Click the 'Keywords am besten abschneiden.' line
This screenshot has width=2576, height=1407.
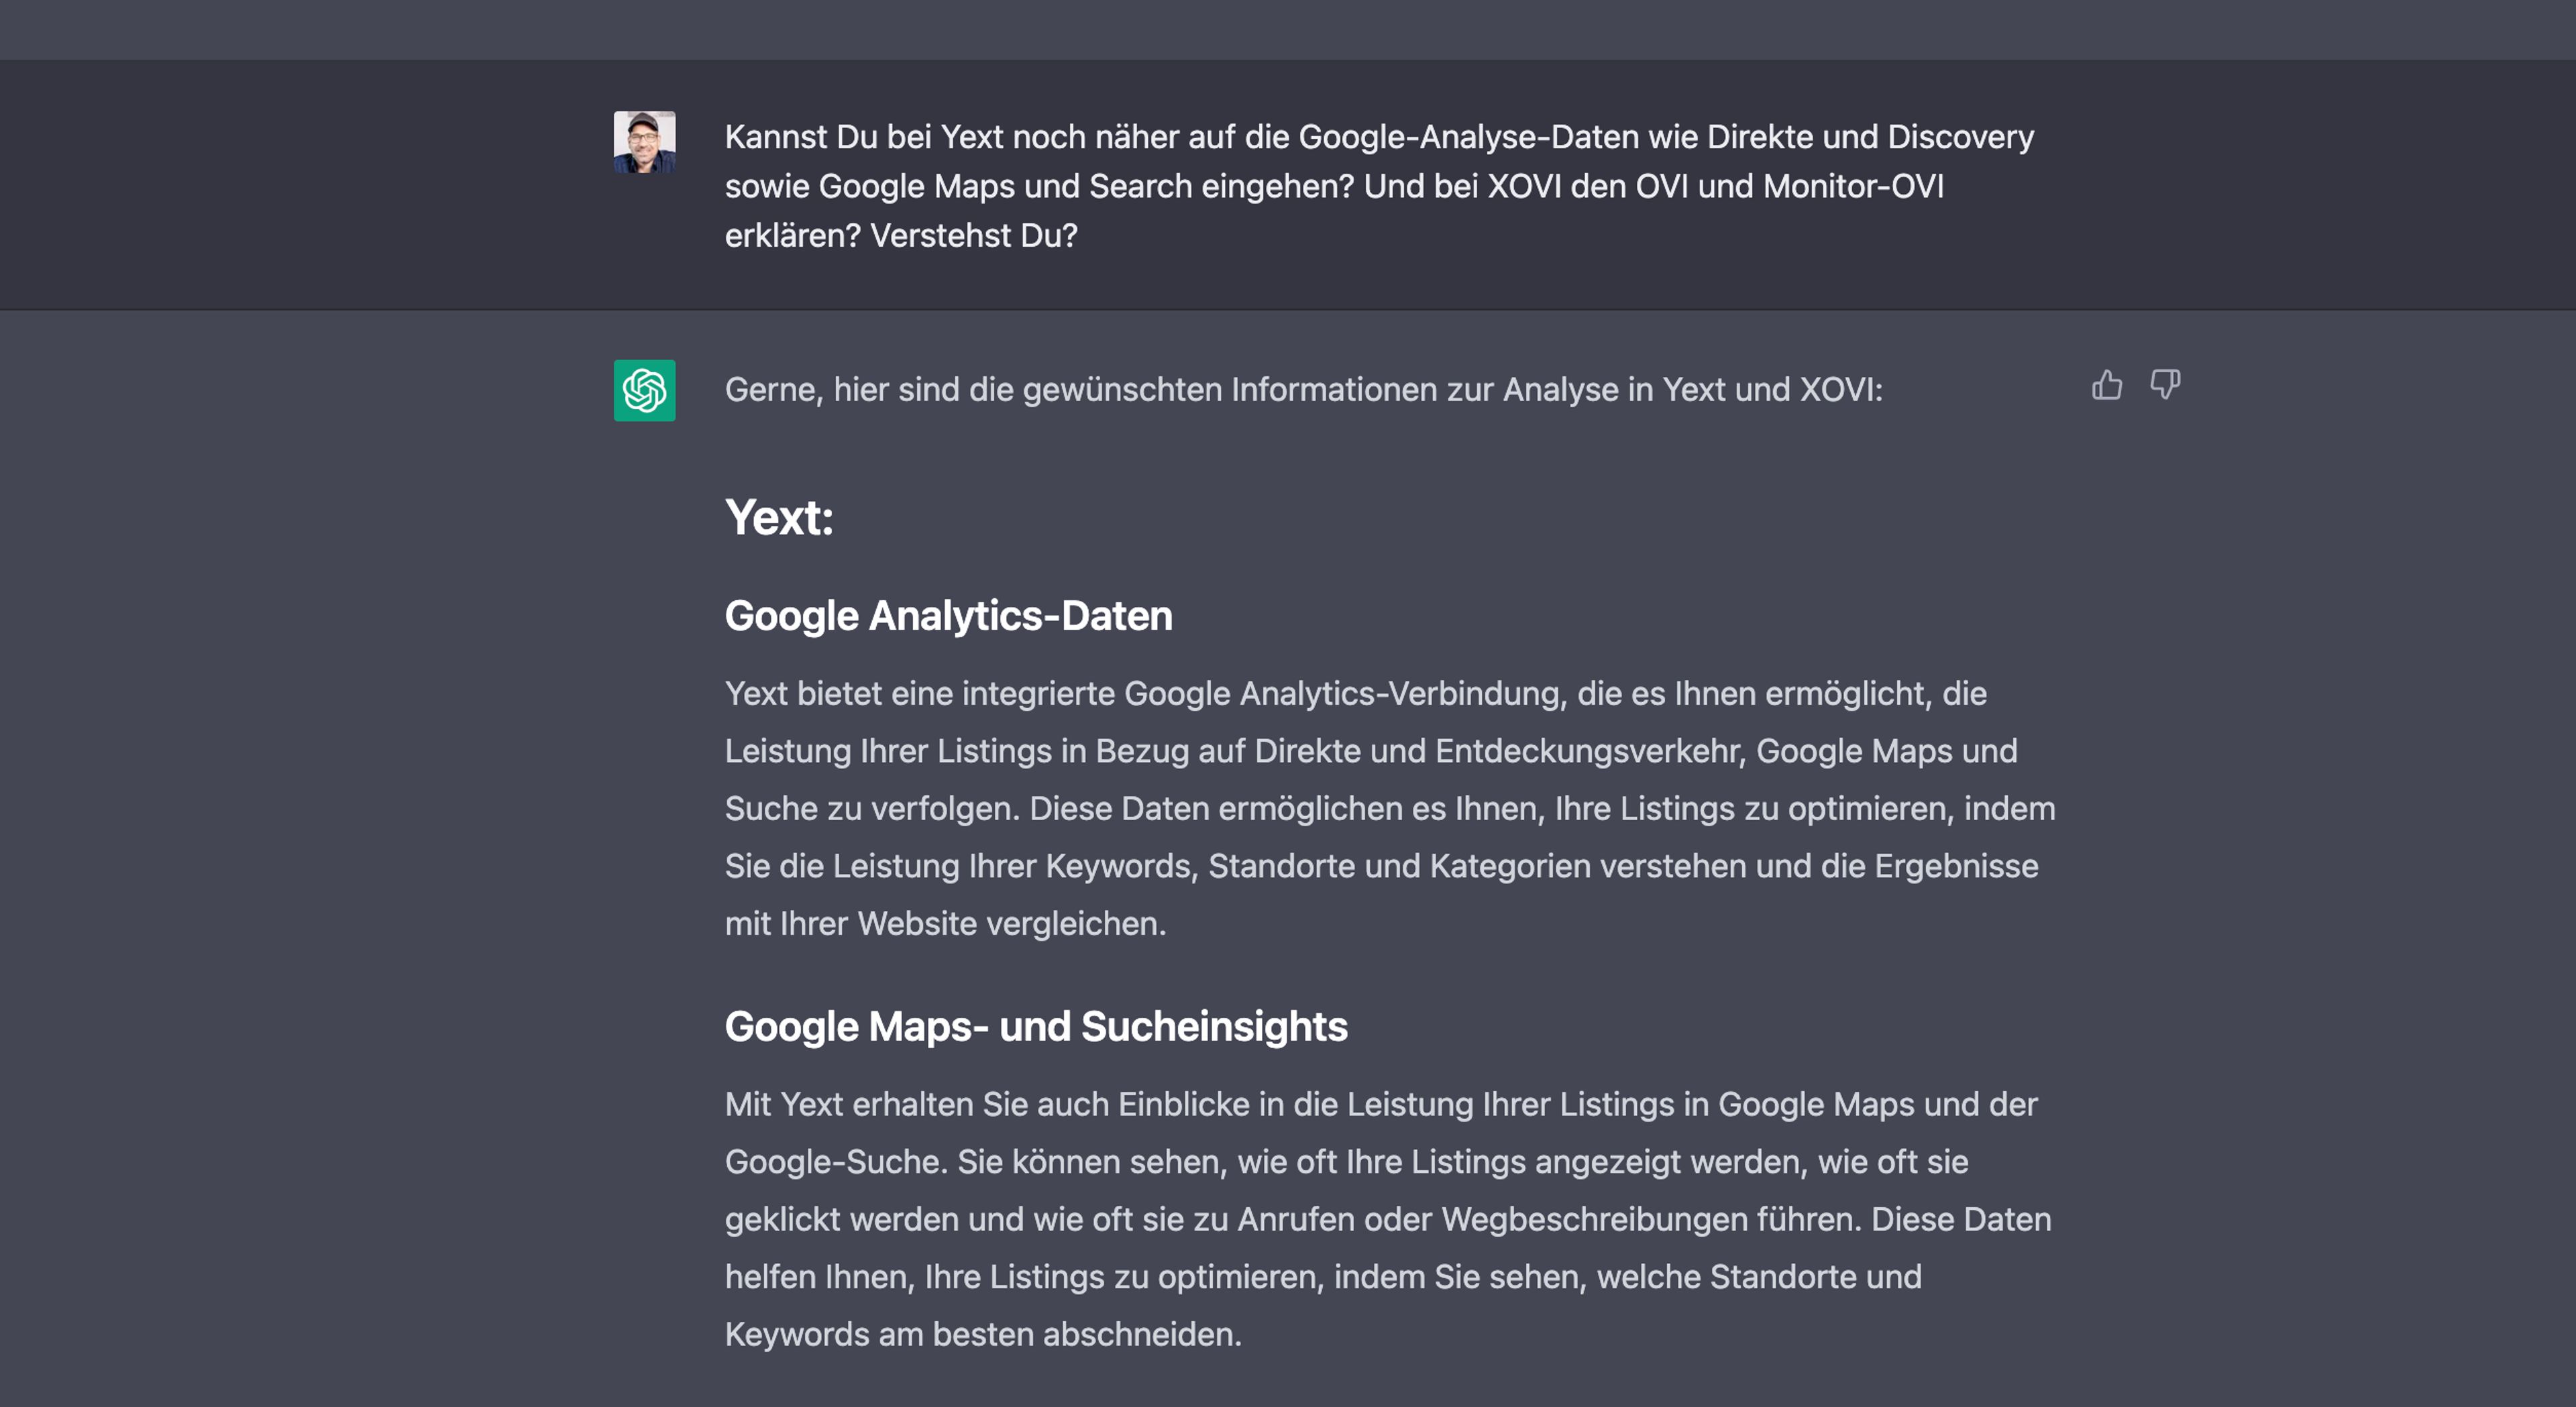click(x=983, y=1335)
